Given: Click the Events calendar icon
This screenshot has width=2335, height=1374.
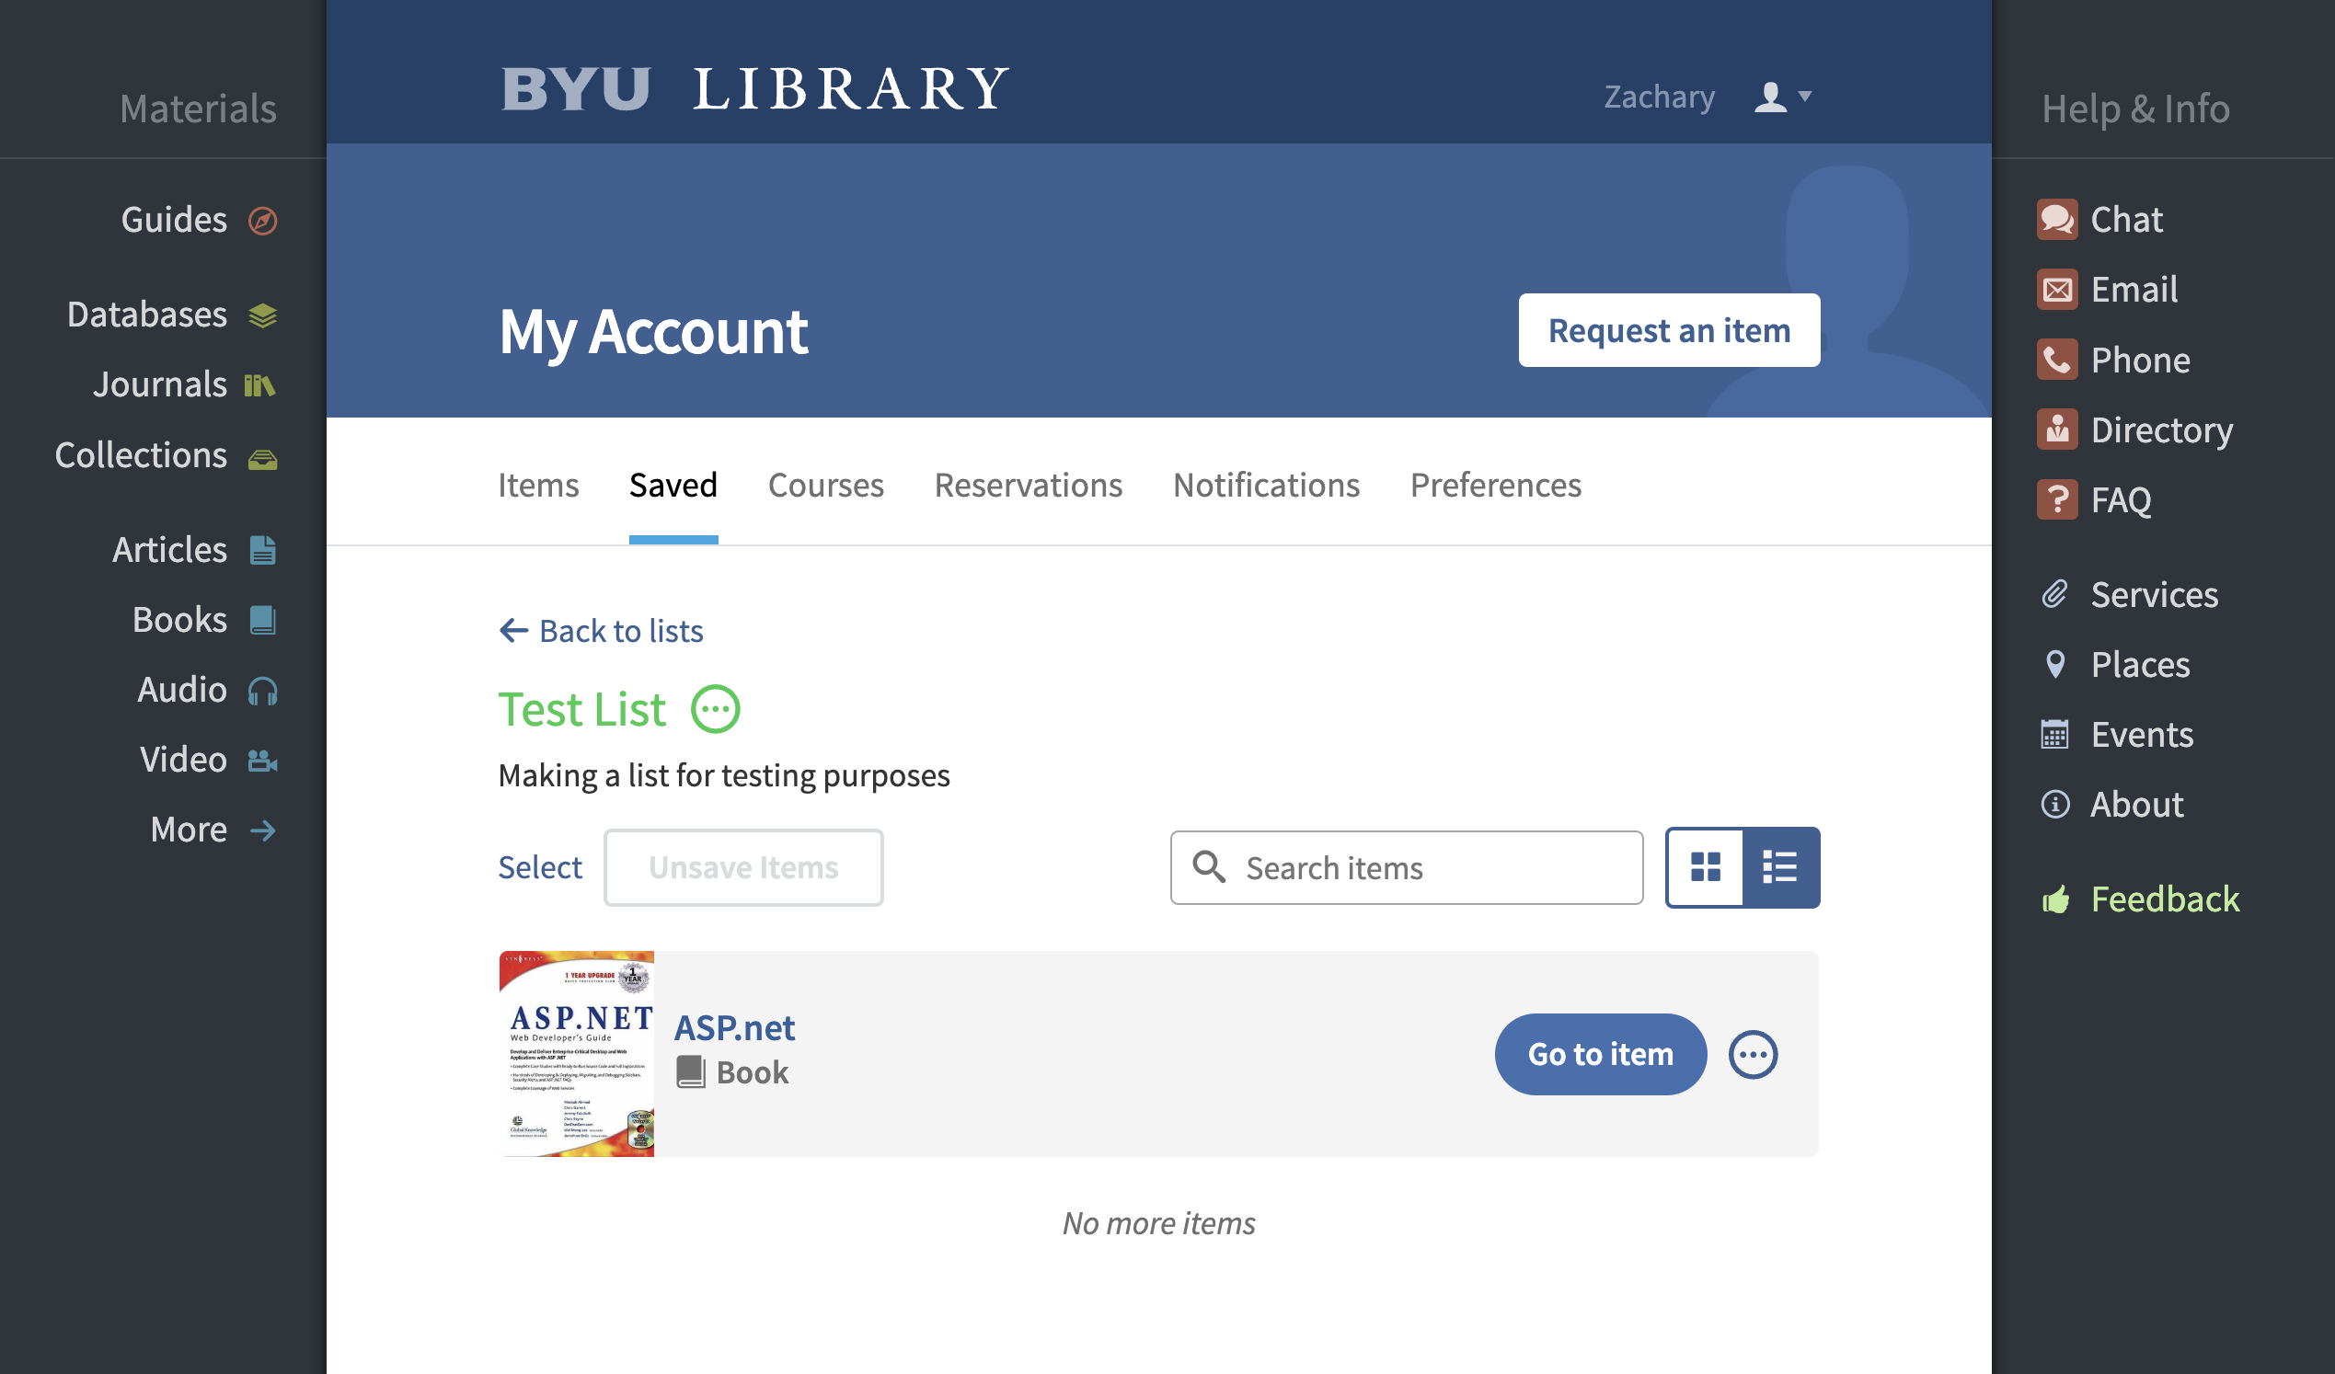Looking at the screenshot, I should point(2054,734).
